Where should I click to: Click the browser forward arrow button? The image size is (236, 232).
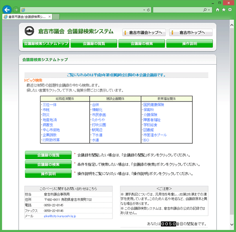(16, 10)
